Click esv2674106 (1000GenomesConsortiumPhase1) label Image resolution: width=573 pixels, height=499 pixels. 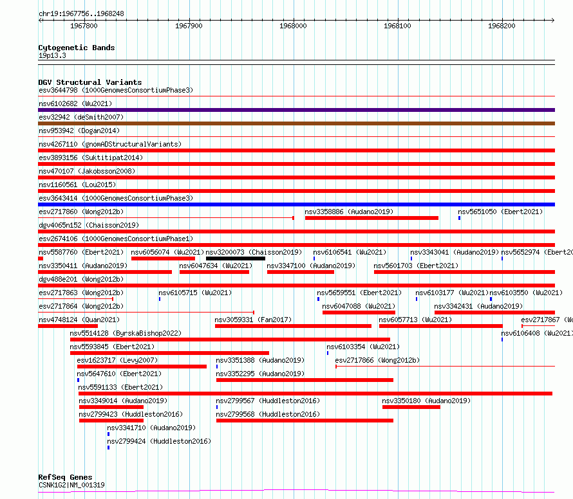[116, 239]
